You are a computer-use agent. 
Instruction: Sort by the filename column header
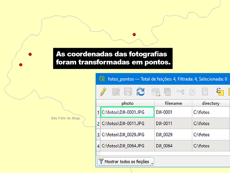tap(173, 103)
